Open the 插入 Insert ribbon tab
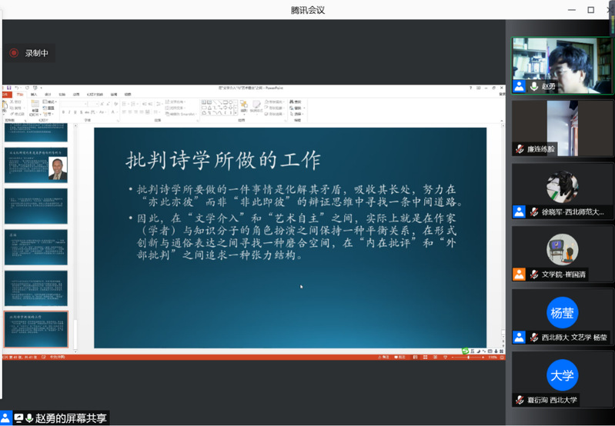Screen dimensions: 615x426 33,95
